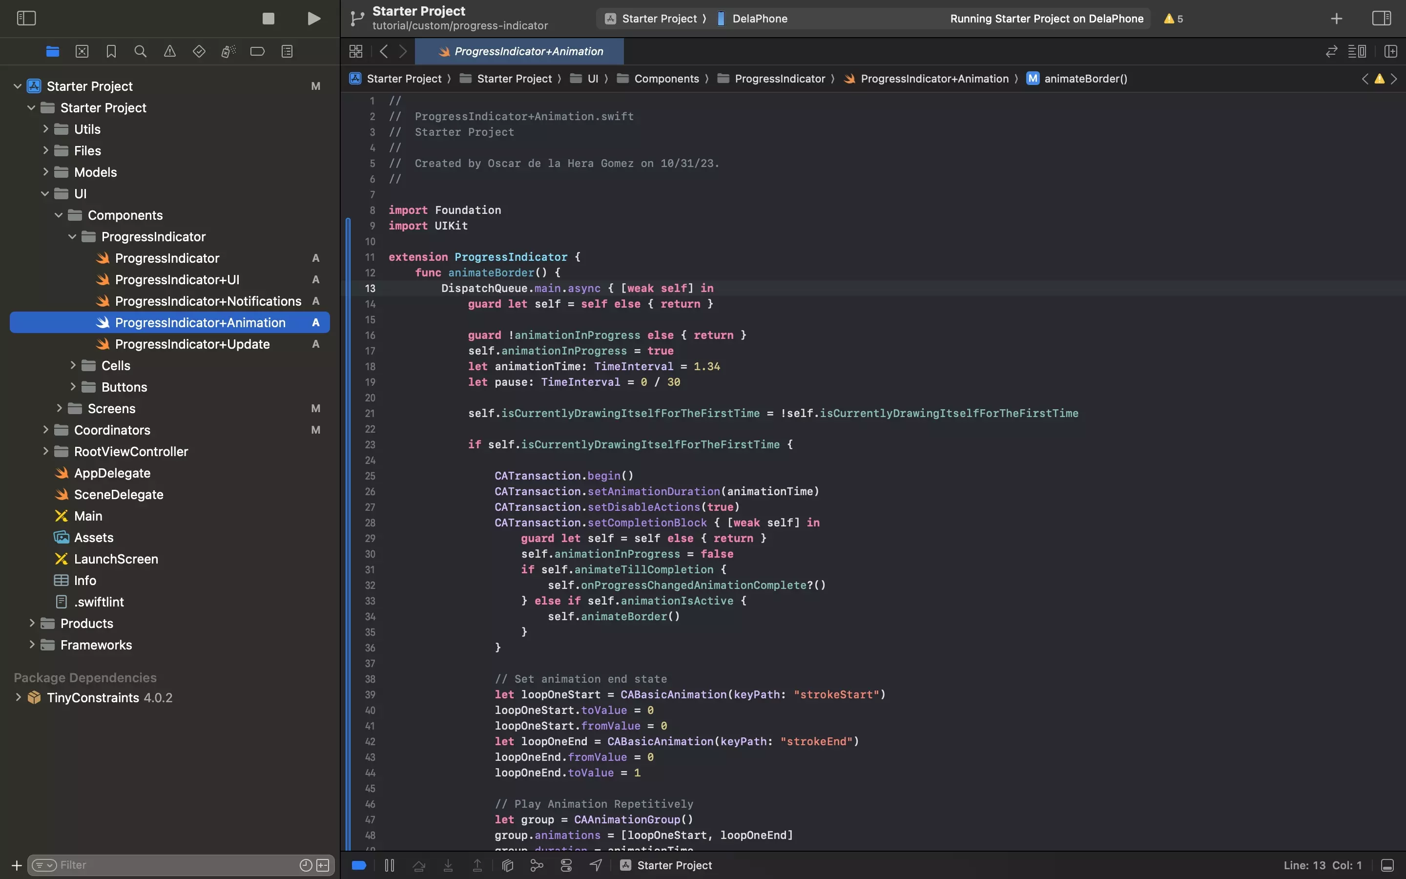This screenshot has width=1406, height=879.
Task: Click the jump bar warning triangle
Action: coord(1379,79)
